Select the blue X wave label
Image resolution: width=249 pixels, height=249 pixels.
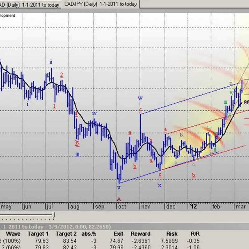point(160,186)
